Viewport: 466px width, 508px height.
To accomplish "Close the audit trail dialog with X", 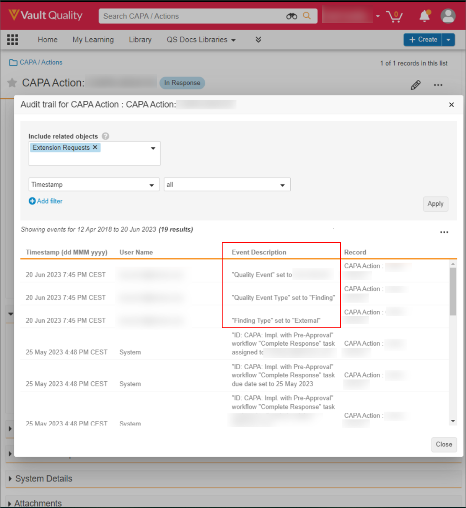I will pyautogui.click(x=451, y=105).
